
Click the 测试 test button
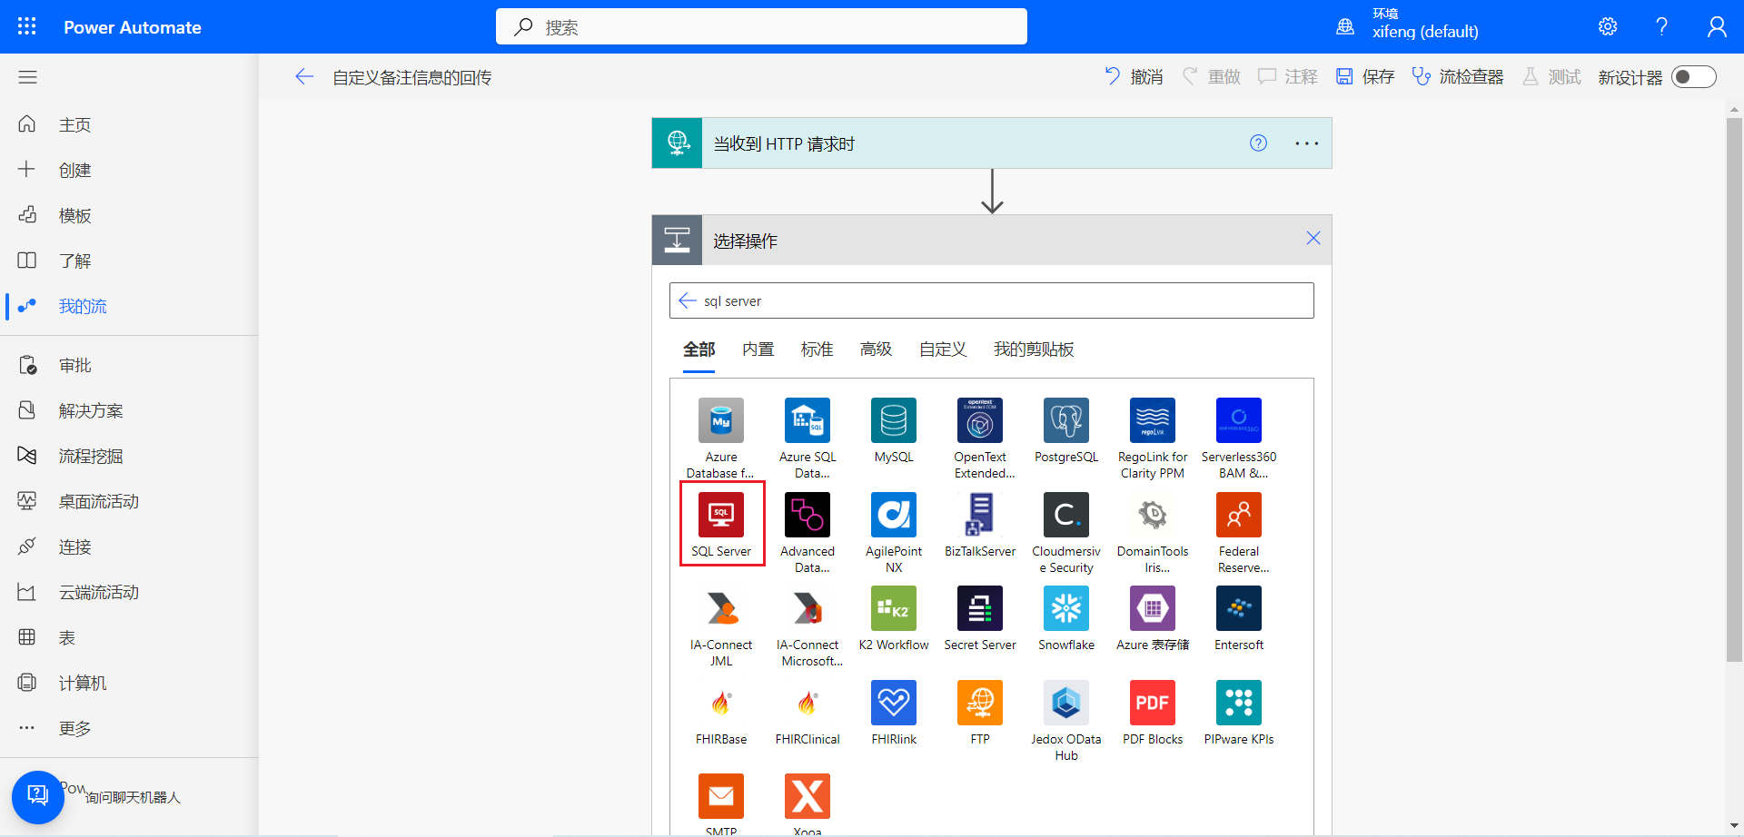(1551, 77)
